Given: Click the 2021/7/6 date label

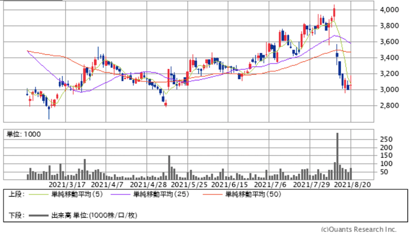Looking at the screenshot, I should (271, 185).
